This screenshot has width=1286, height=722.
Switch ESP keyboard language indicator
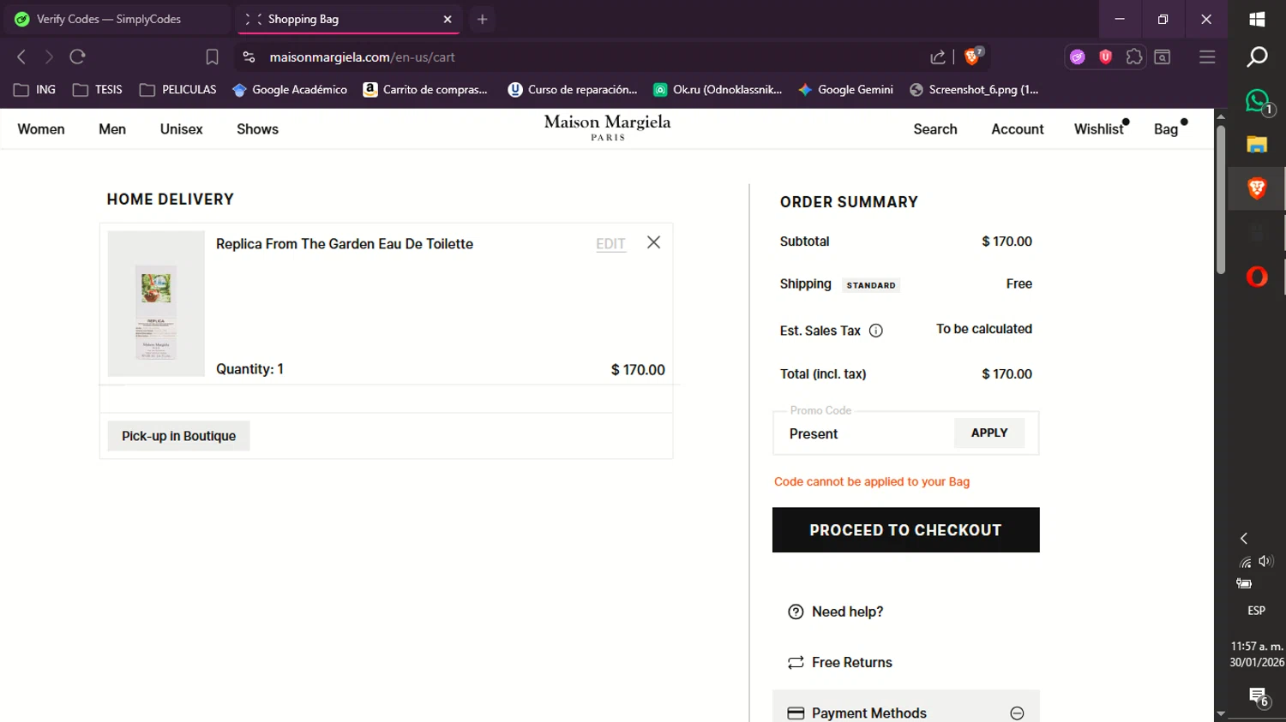pos(1257,611)
